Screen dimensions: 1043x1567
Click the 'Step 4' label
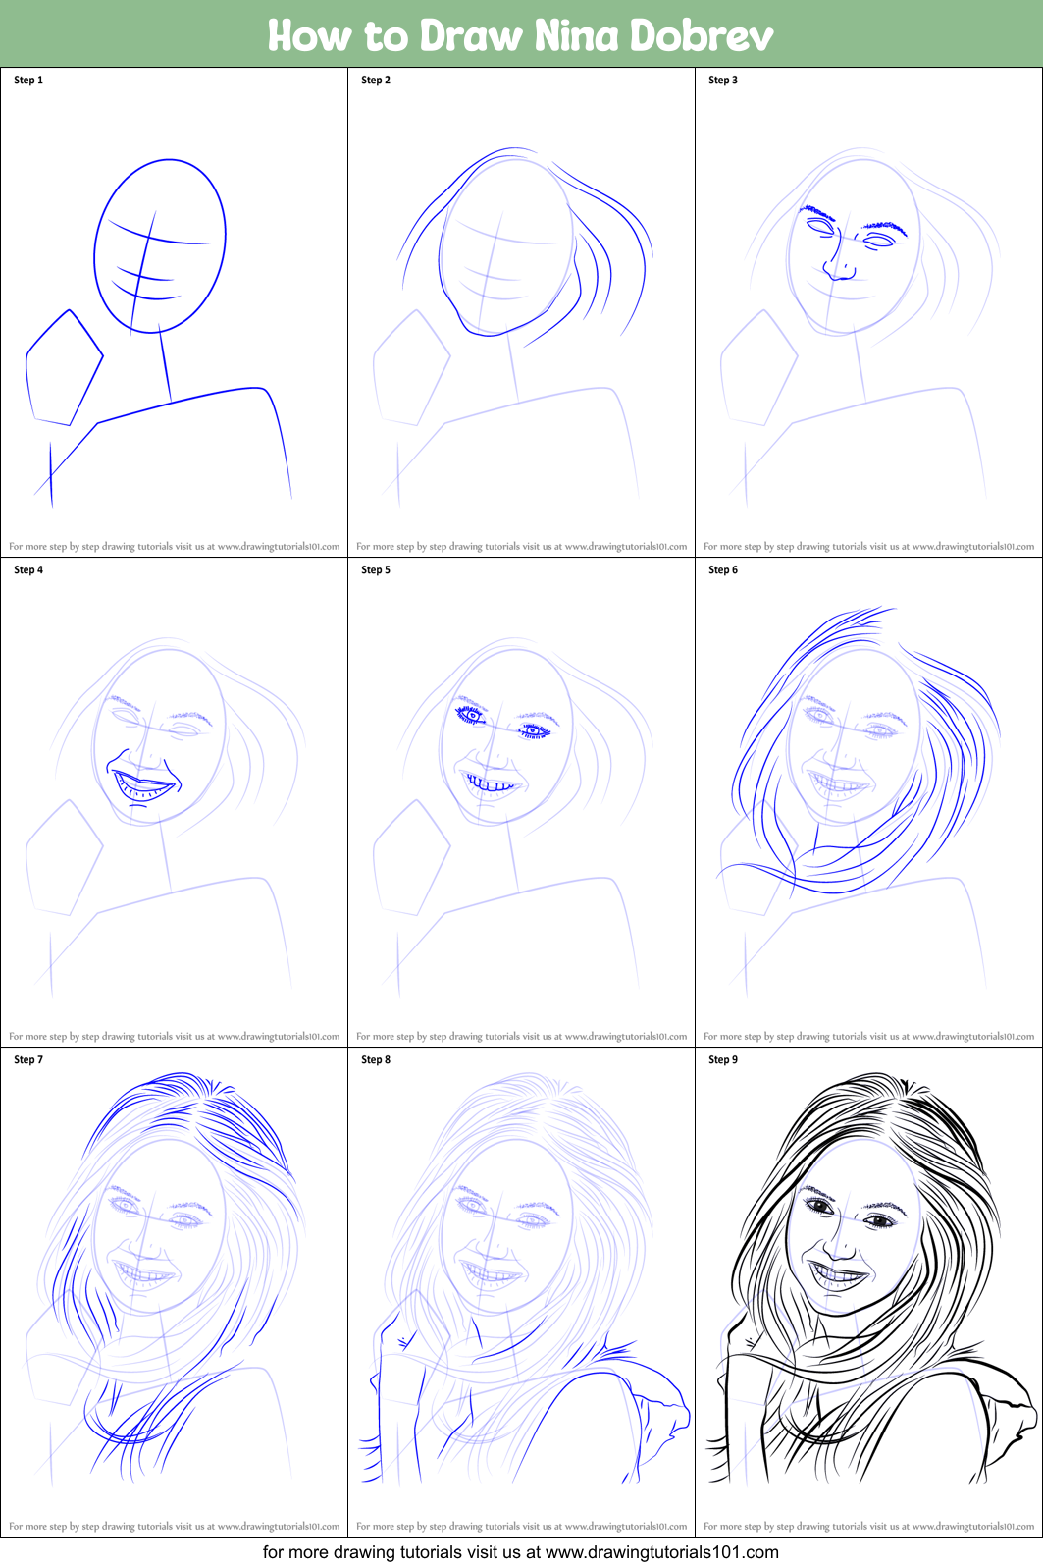click(x=28, y=570)
